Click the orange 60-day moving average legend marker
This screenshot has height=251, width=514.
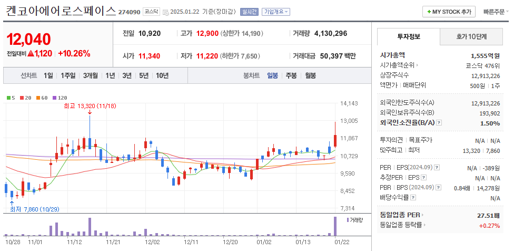coord(38,98)
